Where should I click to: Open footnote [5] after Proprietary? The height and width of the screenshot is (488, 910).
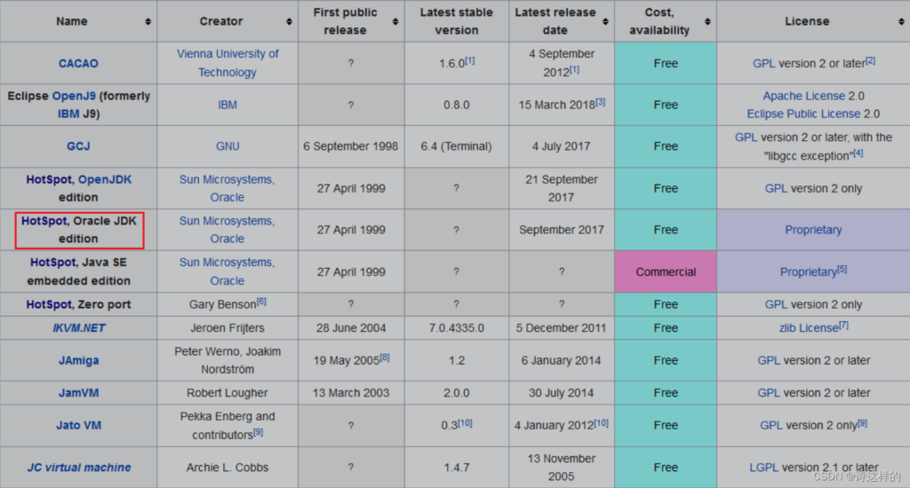[x=842, y=269]
